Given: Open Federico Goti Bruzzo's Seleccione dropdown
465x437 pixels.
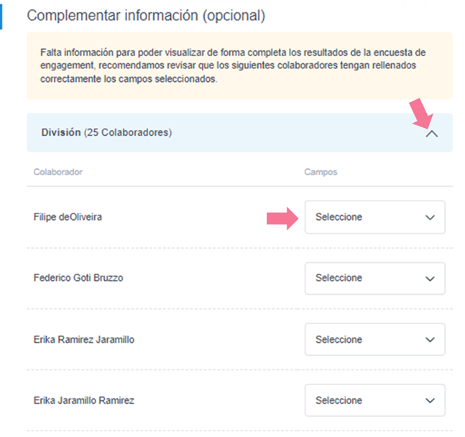Looking at the screenshot, I should 374,278.
